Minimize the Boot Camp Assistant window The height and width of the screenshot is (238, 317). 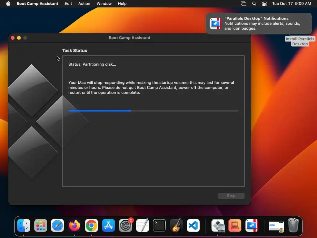19,38
